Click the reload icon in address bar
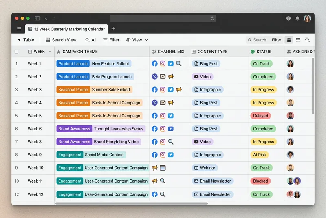The width and height of the screenshot is (326, 218). click(x=212, y=18)
